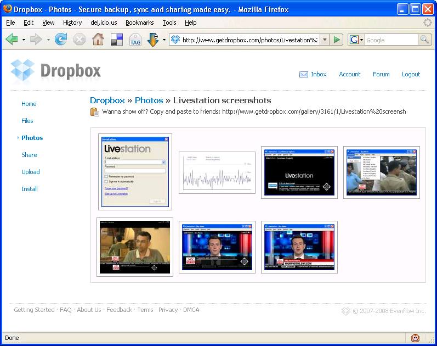This screenshot has height=346, width=437.
Task: Open the del.icio.us menu
Action: pyautogui.click(x=104, y=23)
